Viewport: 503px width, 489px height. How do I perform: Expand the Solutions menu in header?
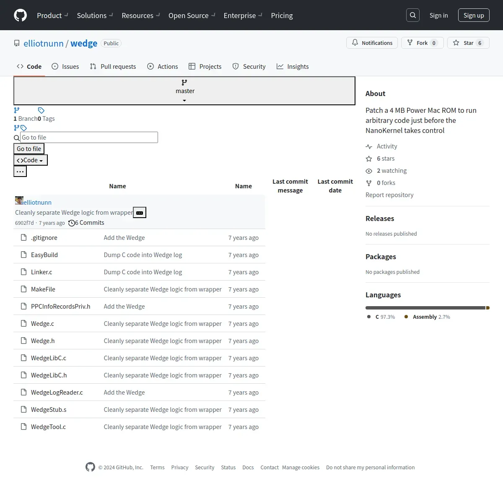click(x=95, y=16)
